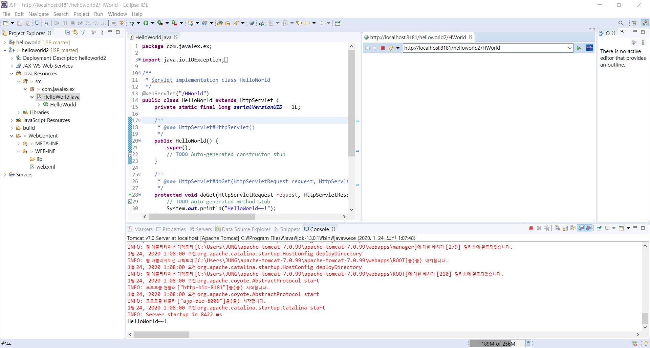The width and height of the screenshot is (650, 348).
Task: Collapse the WebContent folder
Action: [12, 136]
